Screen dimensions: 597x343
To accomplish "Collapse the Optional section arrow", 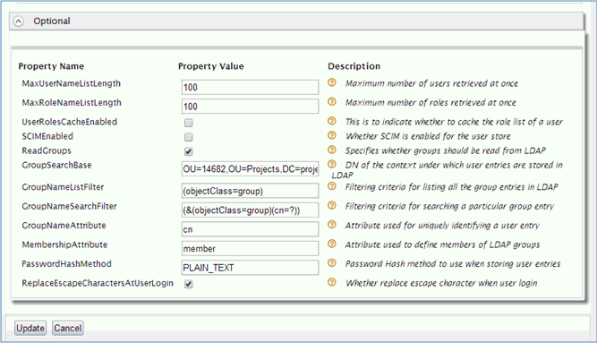I will coord(18,21).
